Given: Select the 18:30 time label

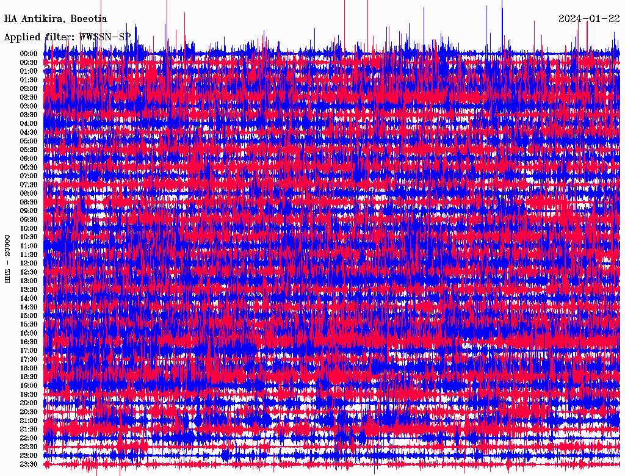Looking at the screenshot, I should pos(28,377).
